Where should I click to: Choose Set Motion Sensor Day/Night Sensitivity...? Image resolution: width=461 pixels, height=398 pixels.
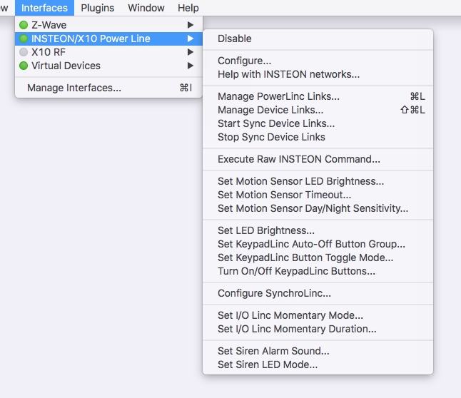tap(318, 208)
